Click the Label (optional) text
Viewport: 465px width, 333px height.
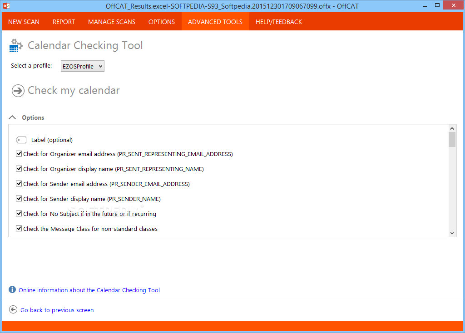click(x=52, y=140)
